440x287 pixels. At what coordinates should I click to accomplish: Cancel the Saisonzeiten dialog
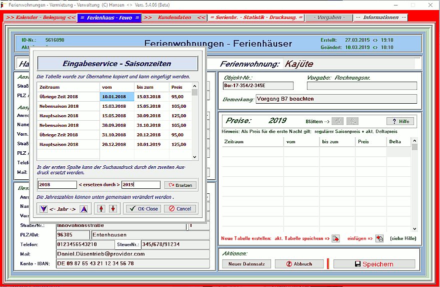point(179,208)
